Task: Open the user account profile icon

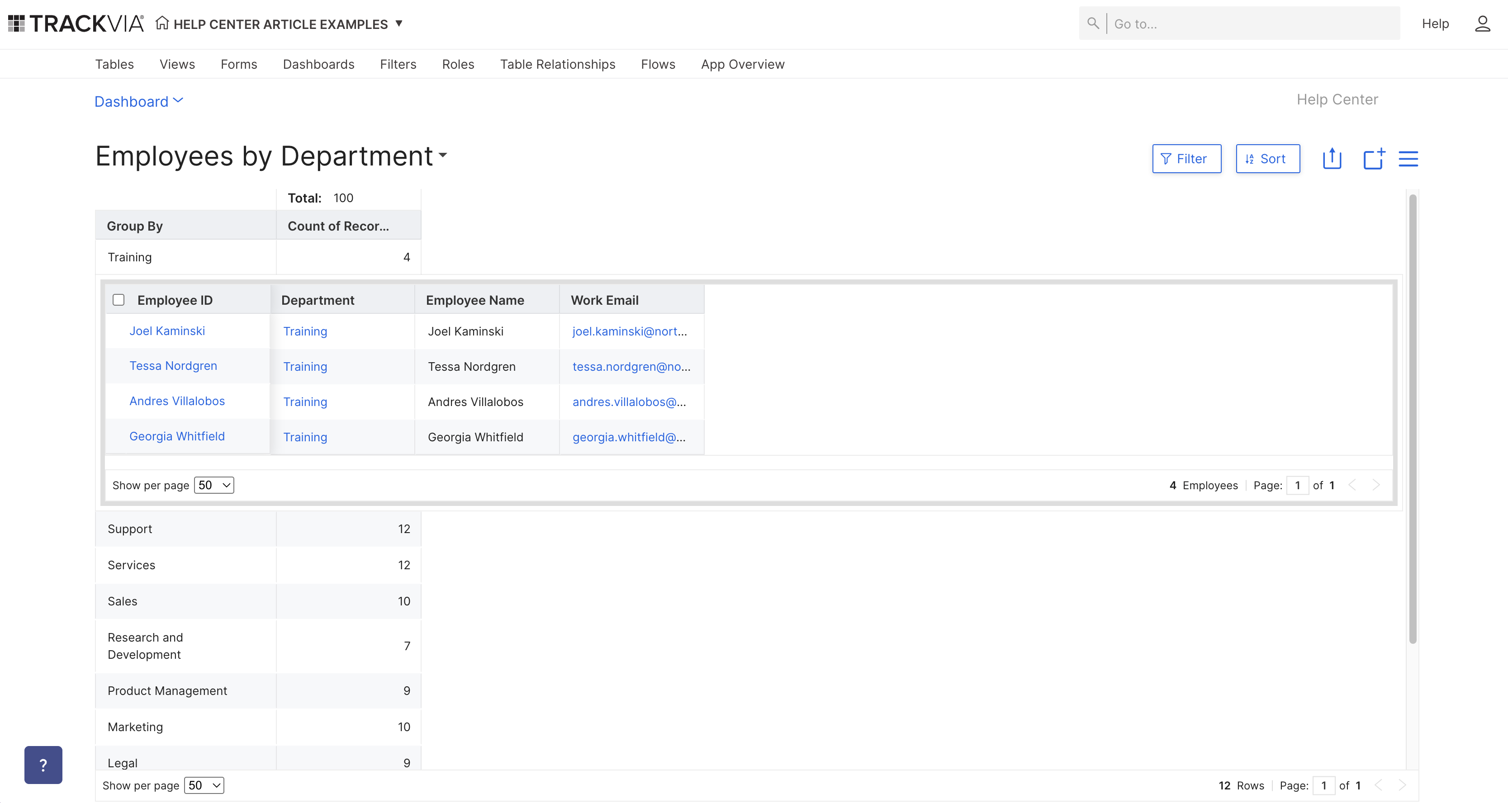Action: (1482, 24)
